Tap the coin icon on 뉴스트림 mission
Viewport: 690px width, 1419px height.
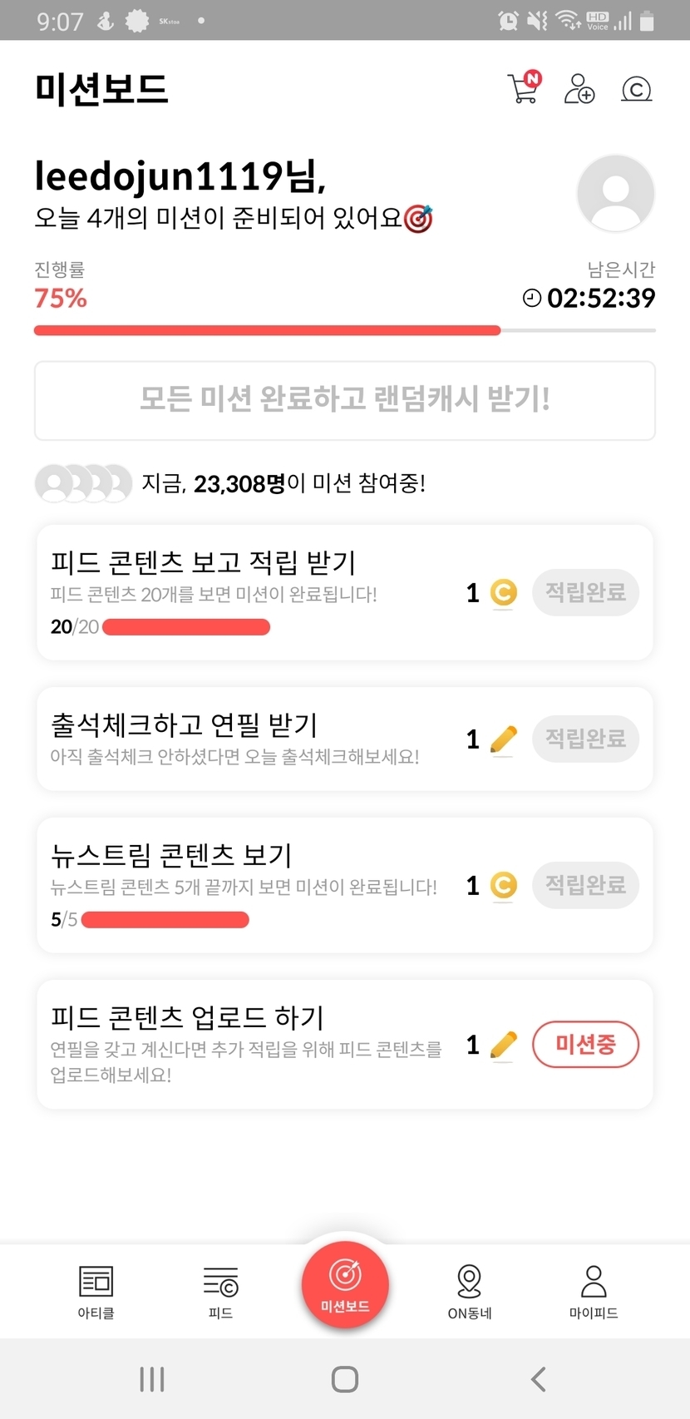click(504, 885)
